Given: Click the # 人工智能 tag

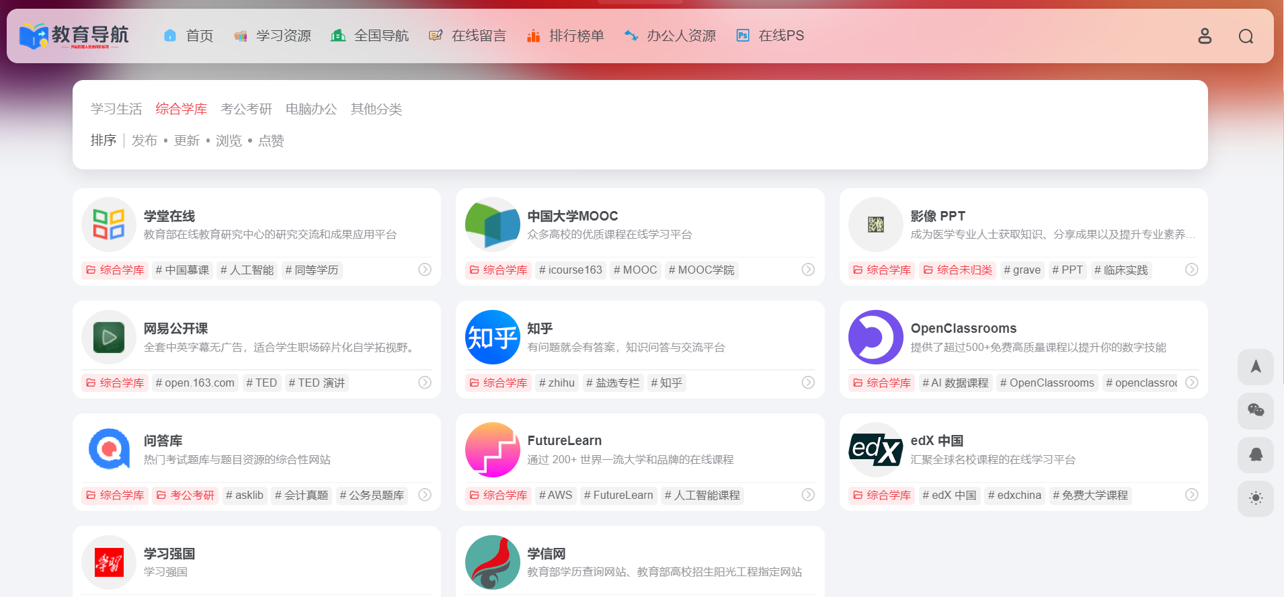Looking at the screenshot, I should click(x=247, y=270).
